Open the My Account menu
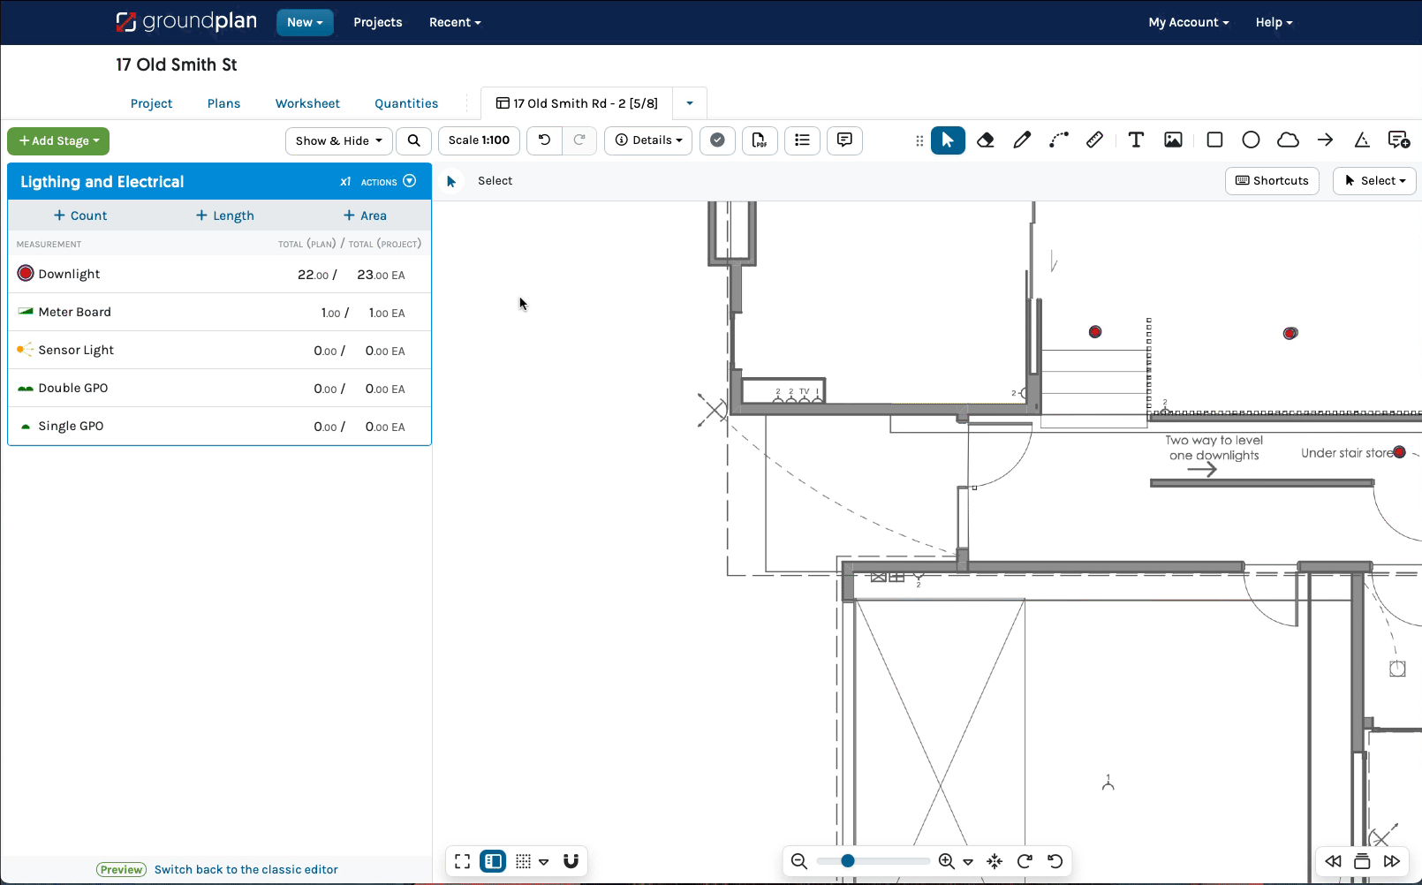The image size is (1422, 885). click(x=1188, y=22)
